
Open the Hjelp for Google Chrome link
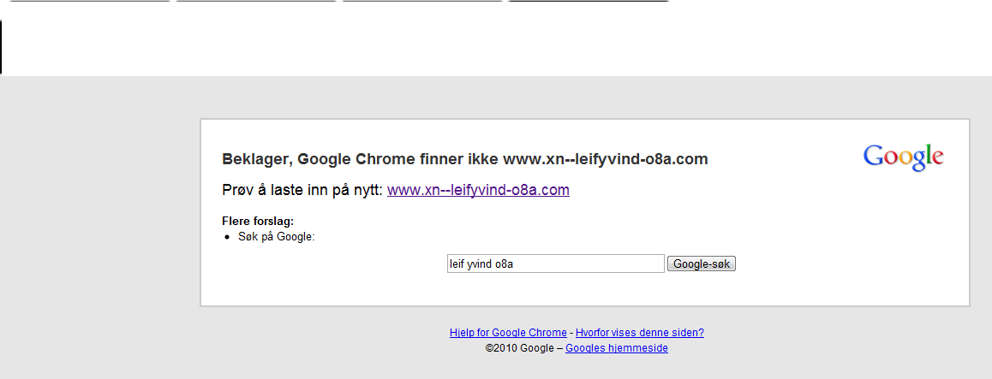(x=508, y=333)
